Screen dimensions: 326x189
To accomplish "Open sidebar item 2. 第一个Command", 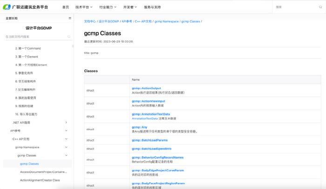I will click(x=28, y=48).
